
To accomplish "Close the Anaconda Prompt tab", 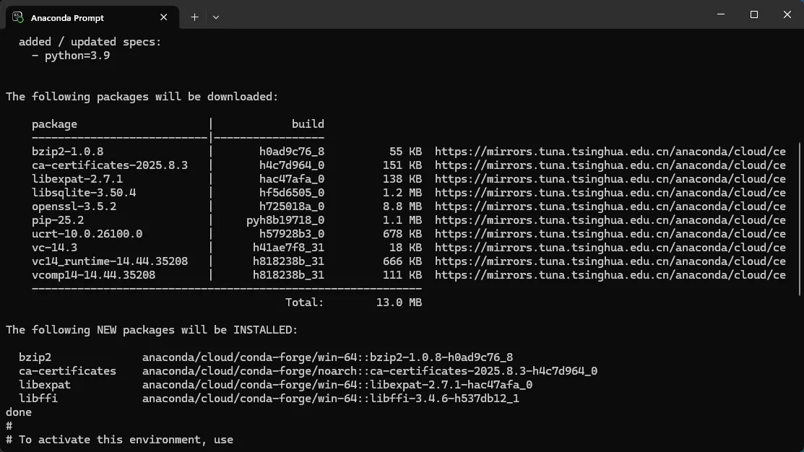I will pyautogui.click(x=167, y=17).
